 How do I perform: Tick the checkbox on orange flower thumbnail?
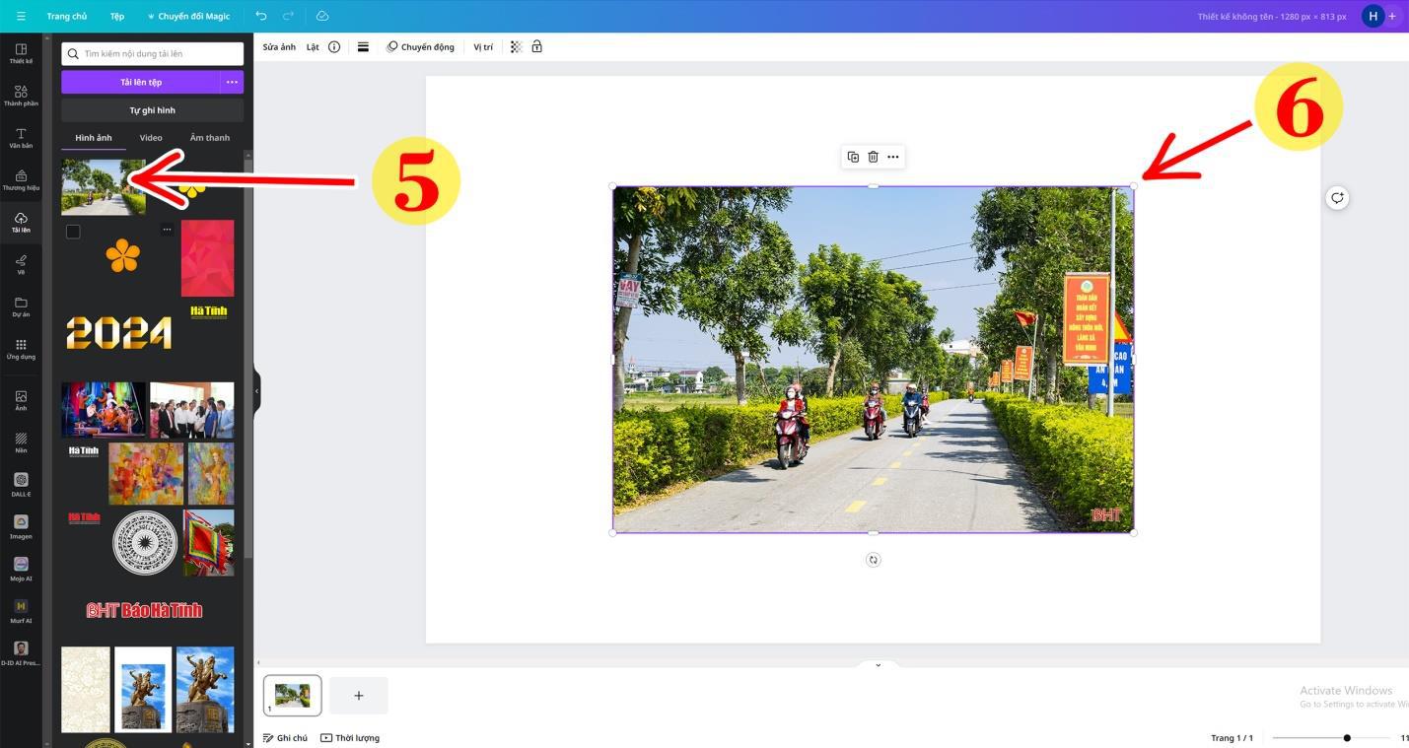tap(73, 232)
